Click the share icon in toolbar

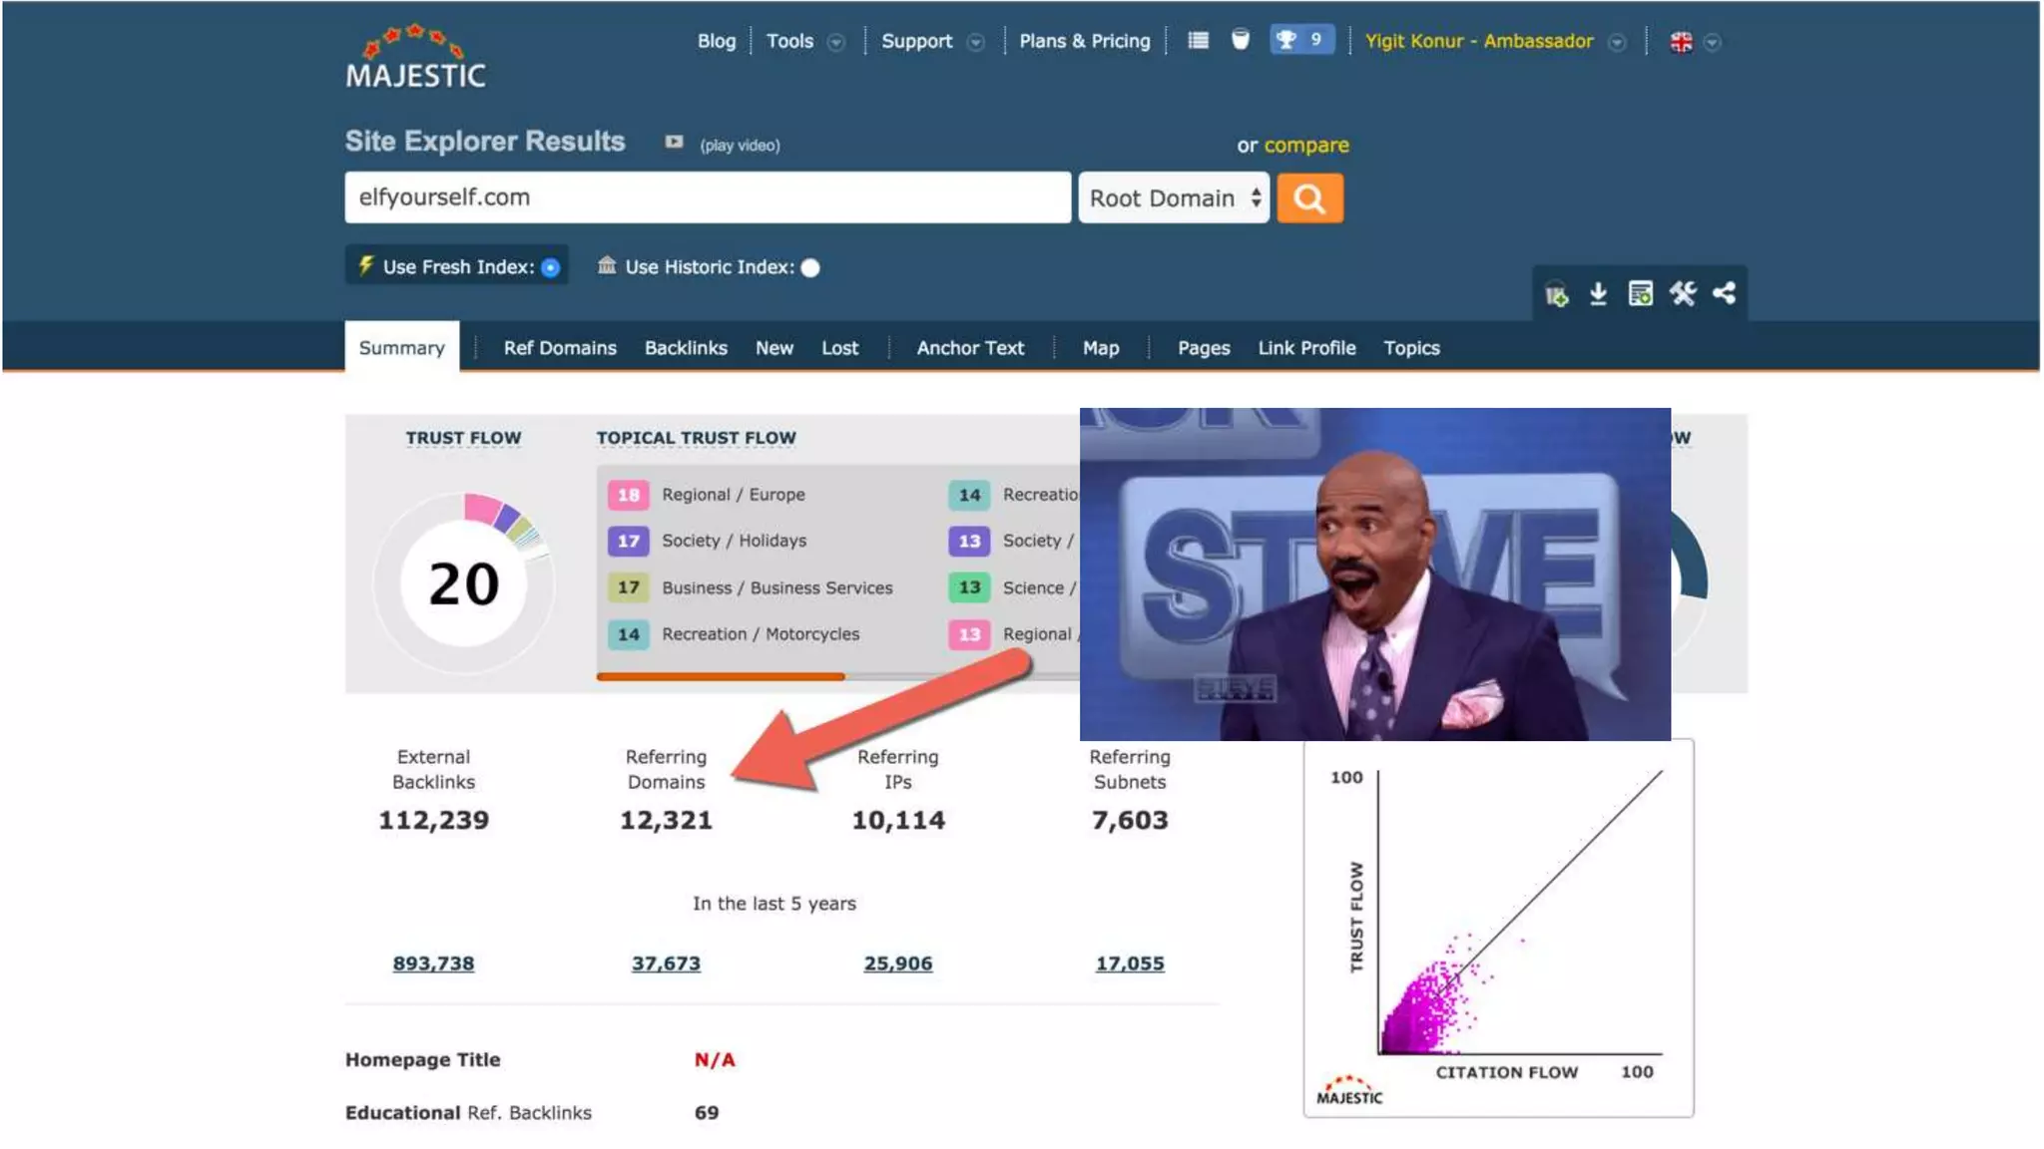coord(1724,293)
